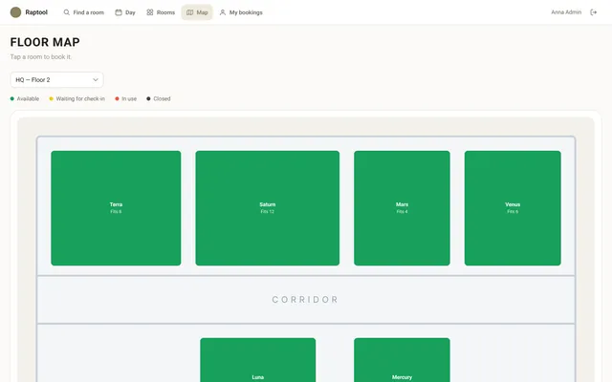Click the dark Closed legend dot

click(148, 98)
